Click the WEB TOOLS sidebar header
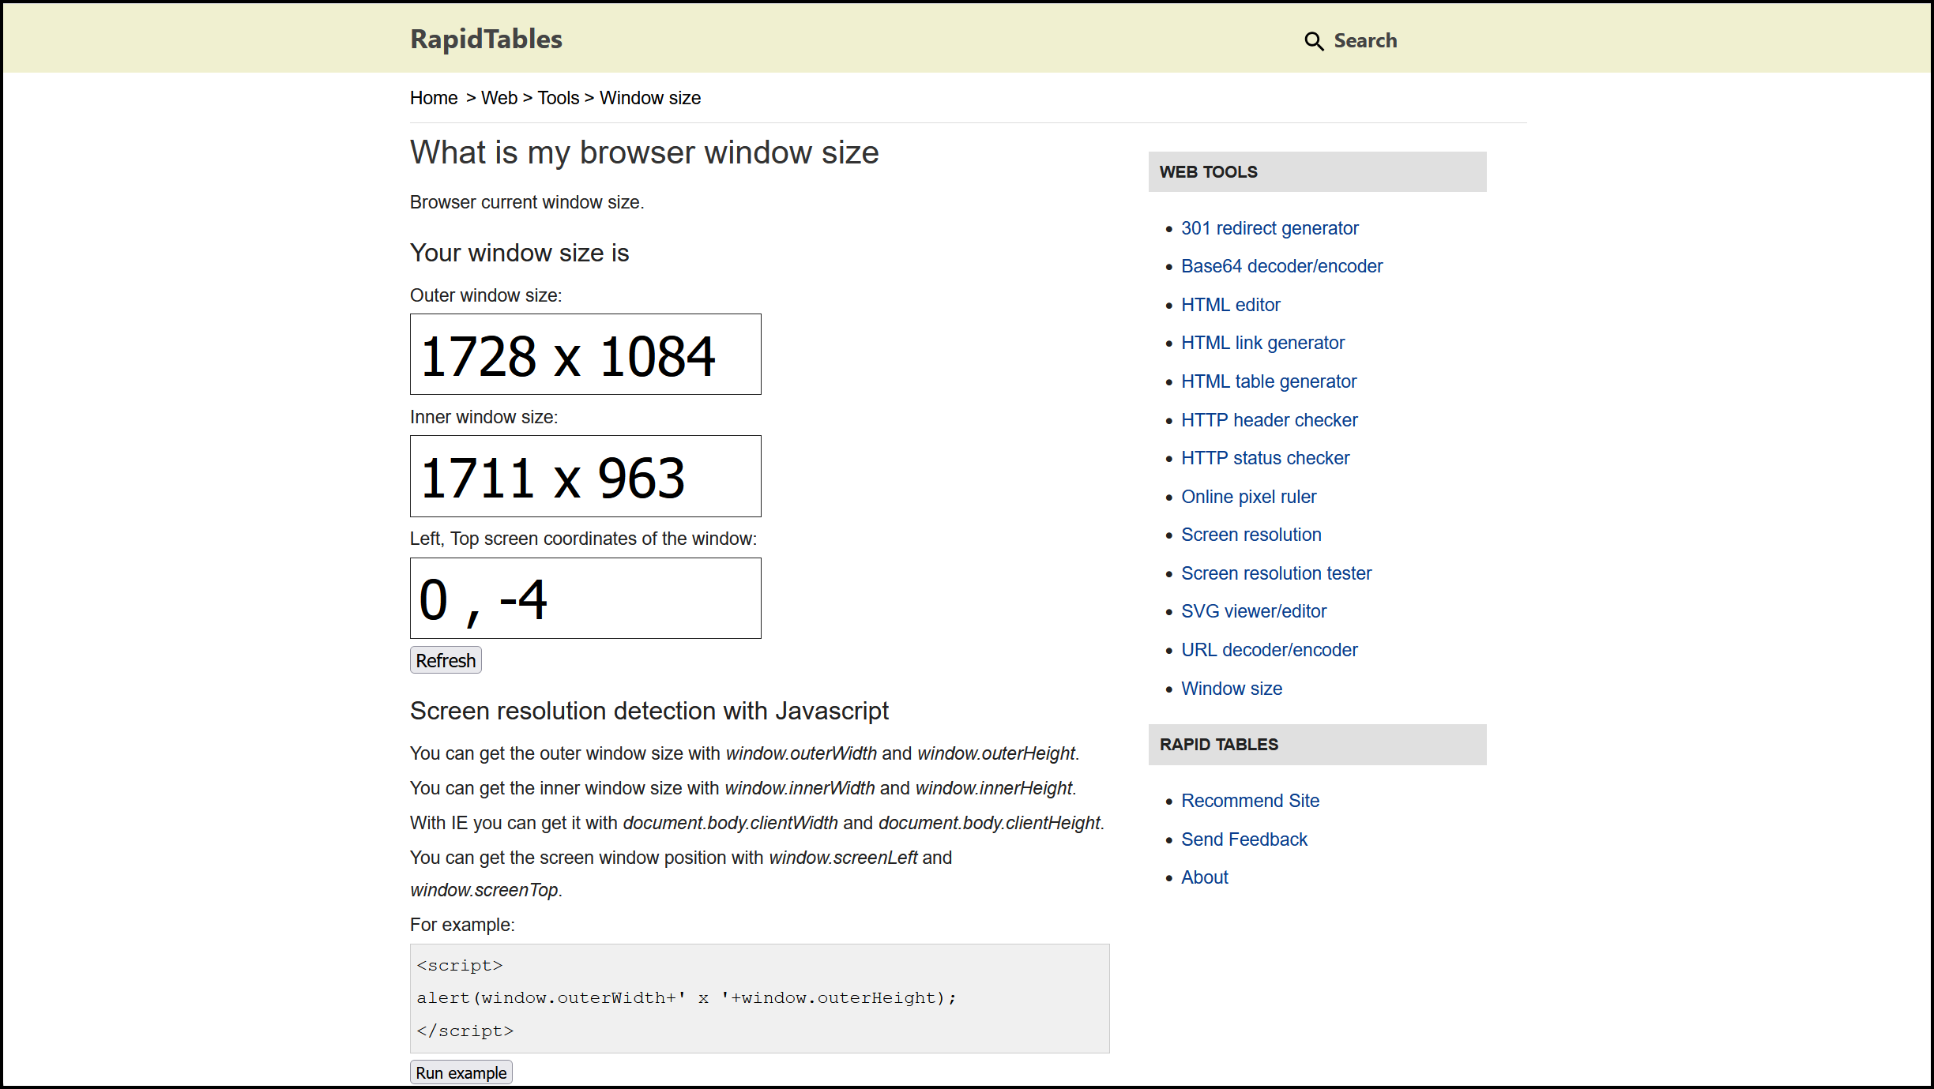The image size is (1934, 1089). coord(1318,171)
